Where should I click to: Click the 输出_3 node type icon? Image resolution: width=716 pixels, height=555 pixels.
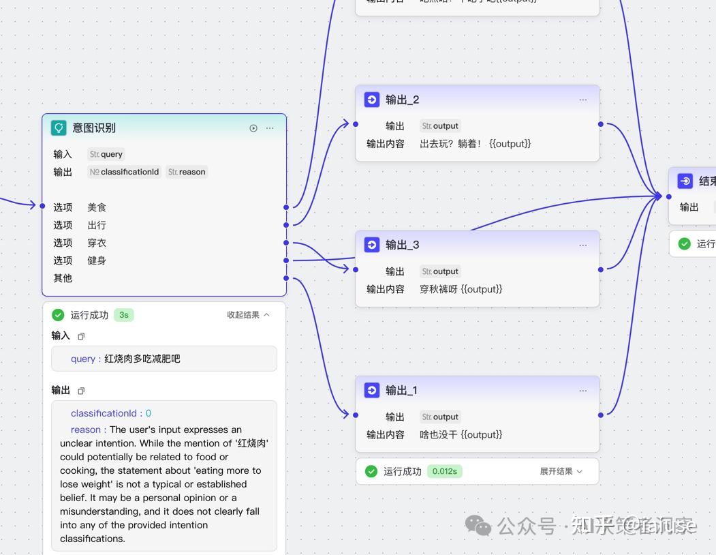coord(371,244)
